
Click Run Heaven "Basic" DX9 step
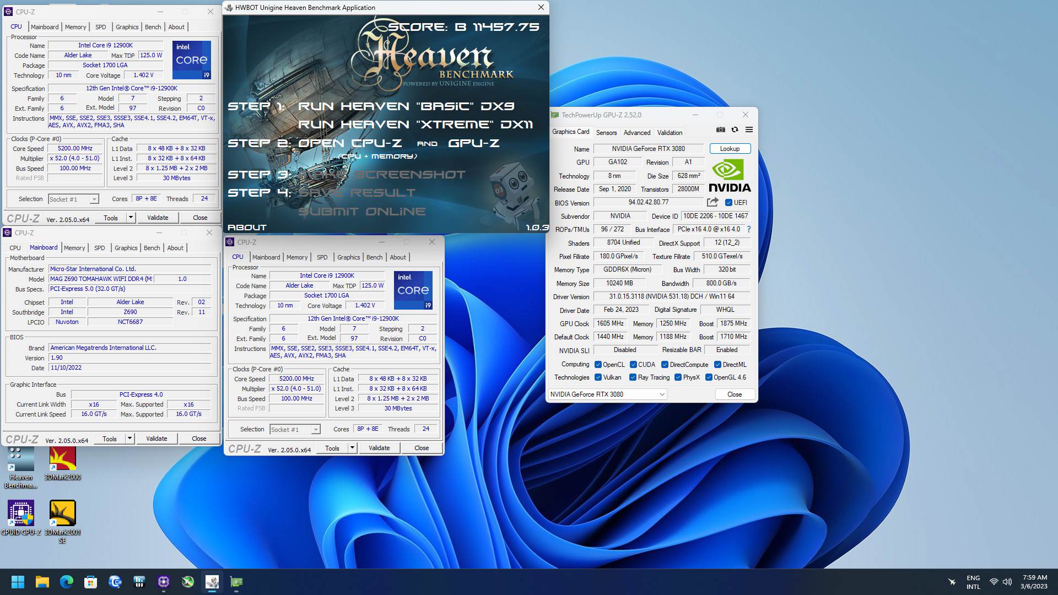(x=406, y=106)
